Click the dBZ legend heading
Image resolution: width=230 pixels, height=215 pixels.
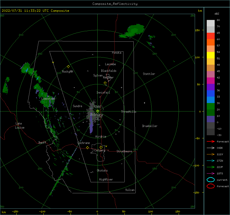point(217,14)
